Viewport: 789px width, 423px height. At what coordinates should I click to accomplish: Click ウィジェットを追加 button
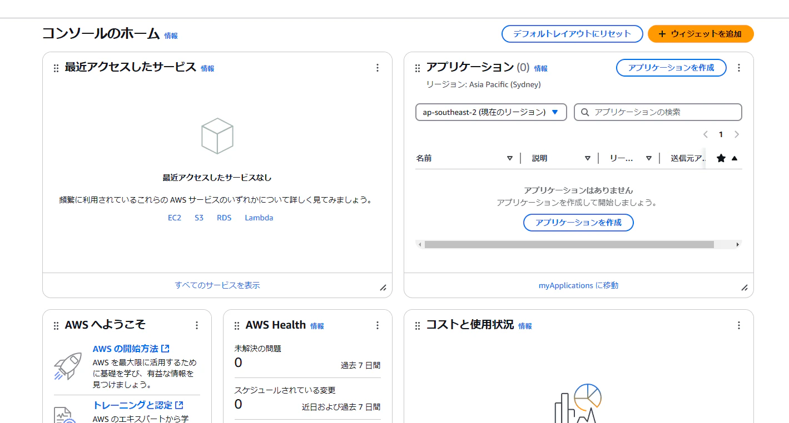tap(701, 34)
